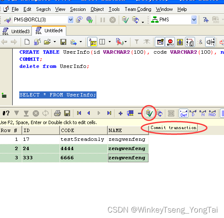Click the ID column header

tap(41, 130)
